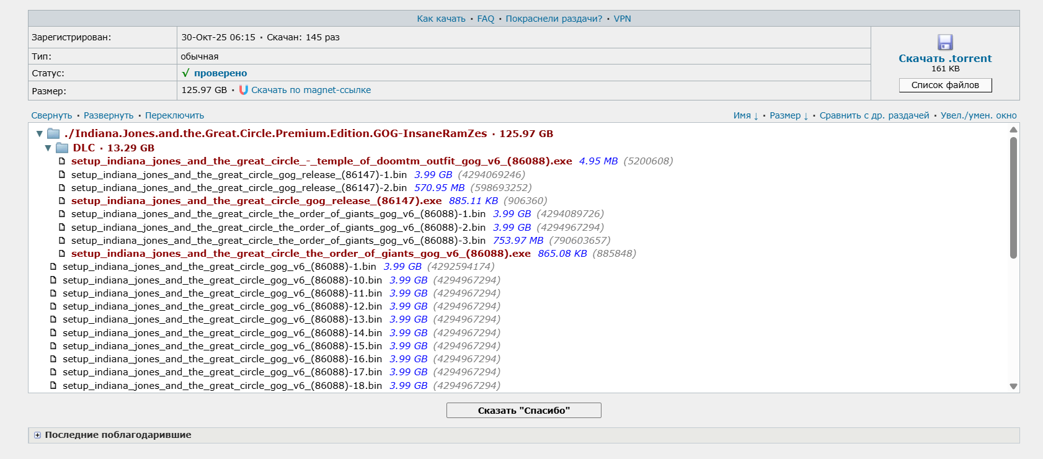1043x459 pixels.
Task: Click the 885.11 KB size value
Action: pyautogui.click(x=473, y=201)
